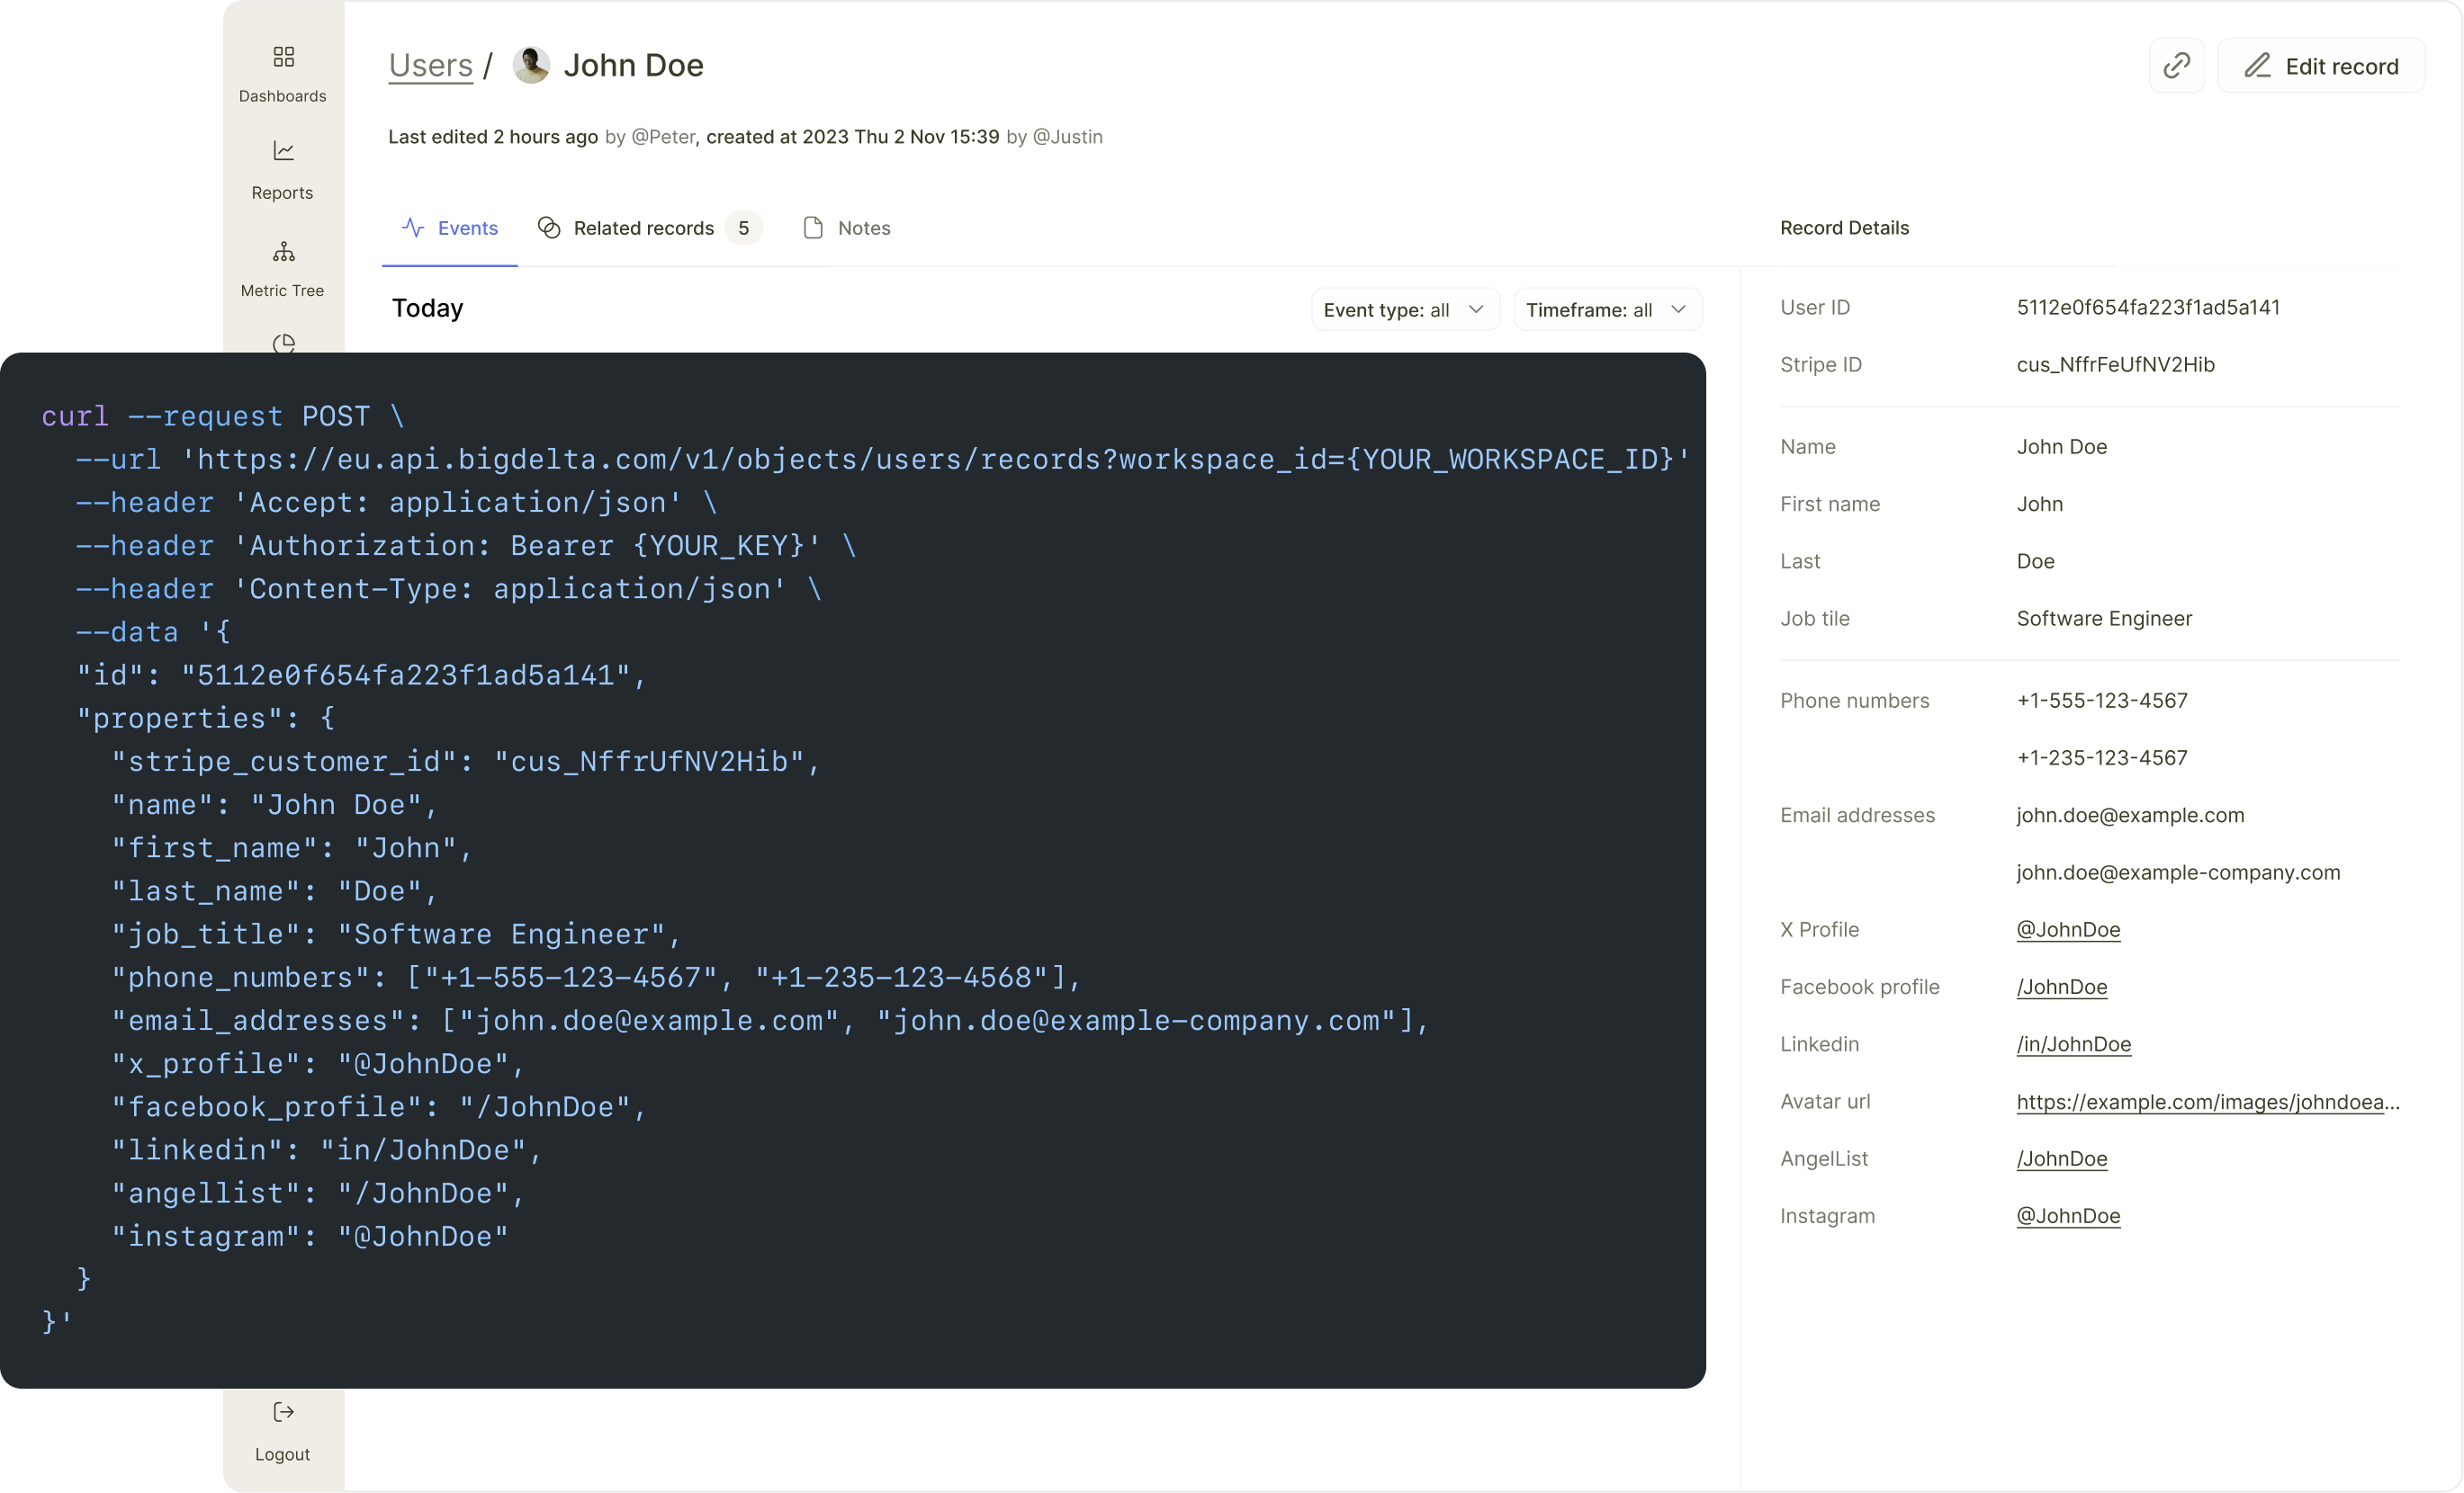Open Dashboards from the sidebar

coord(283,73)
